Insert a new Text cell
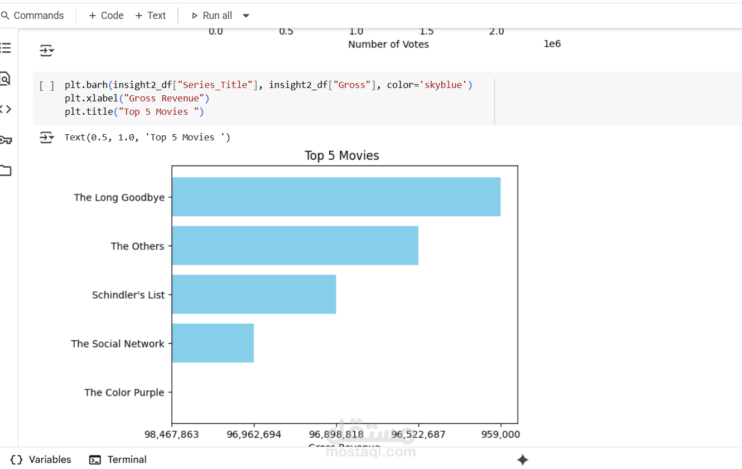The width and height of the screenshot is (742, 469). pyautogui.click(x=151, y=16)
